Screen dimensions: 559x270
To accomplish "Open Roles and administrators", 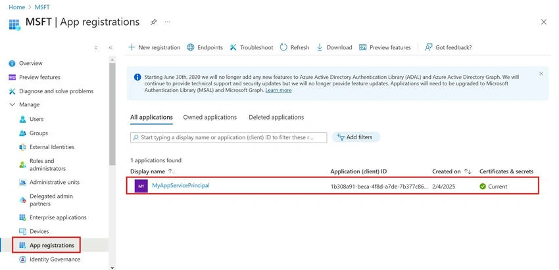I will point(47,165).
